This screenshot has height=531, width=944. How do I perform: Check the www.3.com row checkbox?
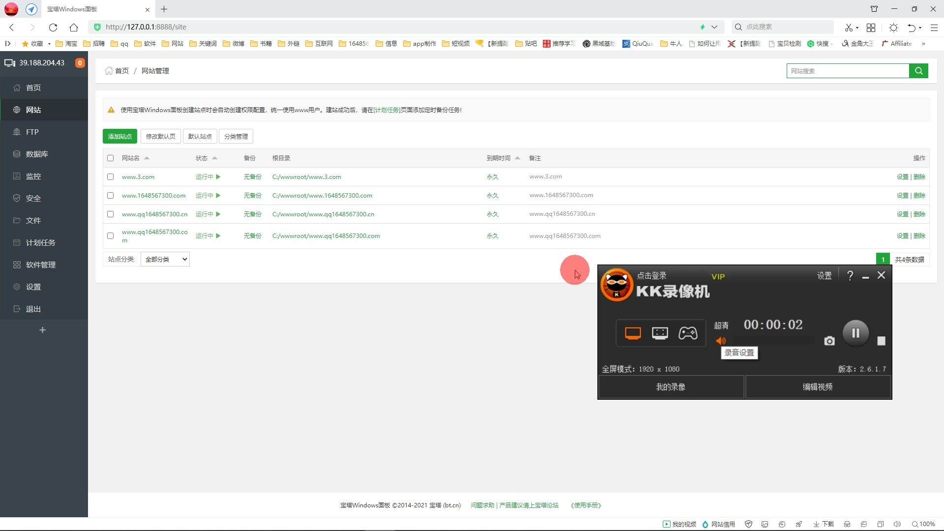pos(110,177)
